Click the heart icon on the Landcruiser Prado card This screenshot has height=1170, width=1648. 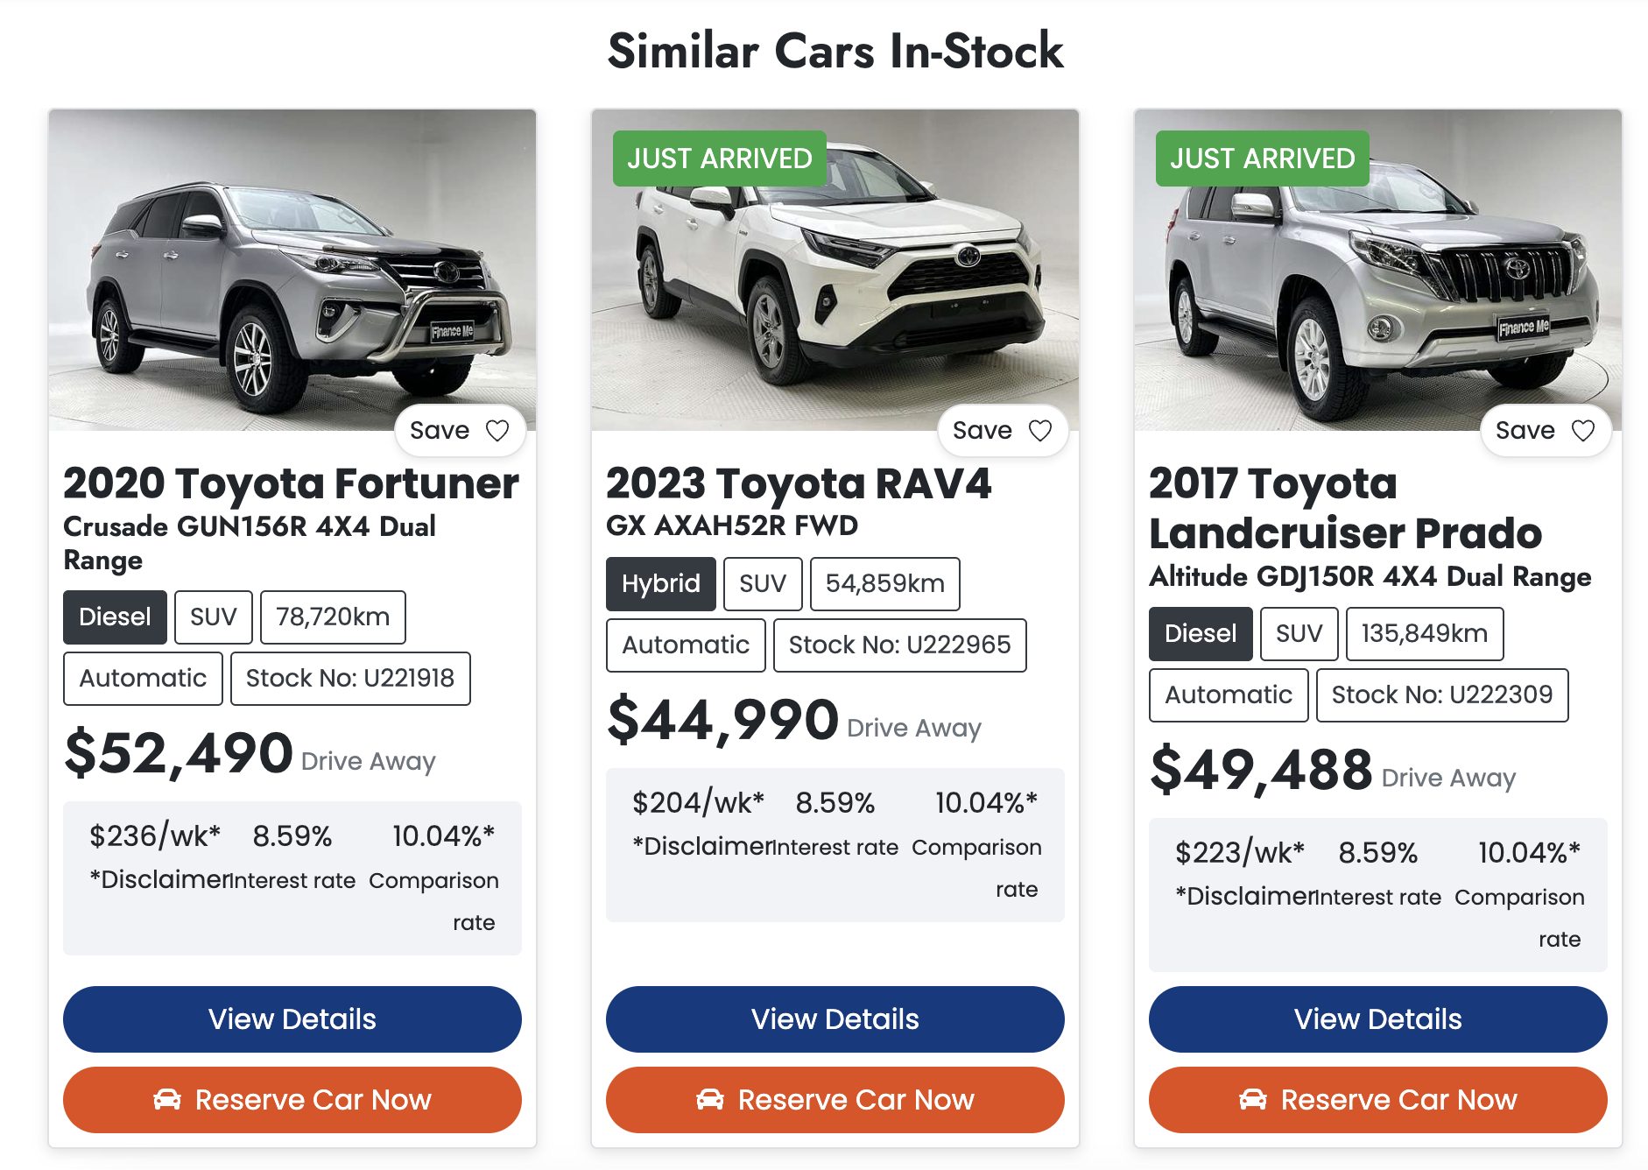pyautogui.click(x=1583, y=431)
